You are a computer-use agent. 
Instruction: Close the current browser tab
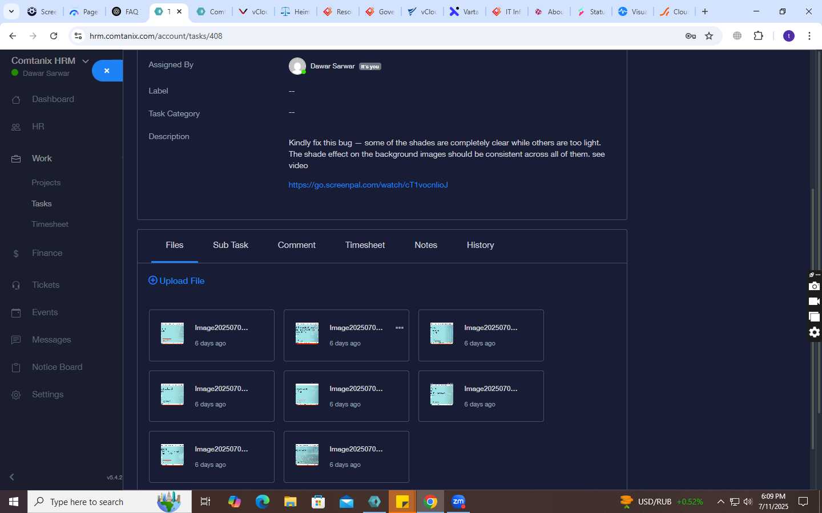179,11
